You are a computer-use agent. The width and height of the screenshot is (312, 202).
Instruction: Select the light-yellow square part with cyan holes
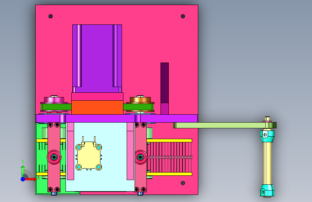pyautogui.click(x=89, y=156)
